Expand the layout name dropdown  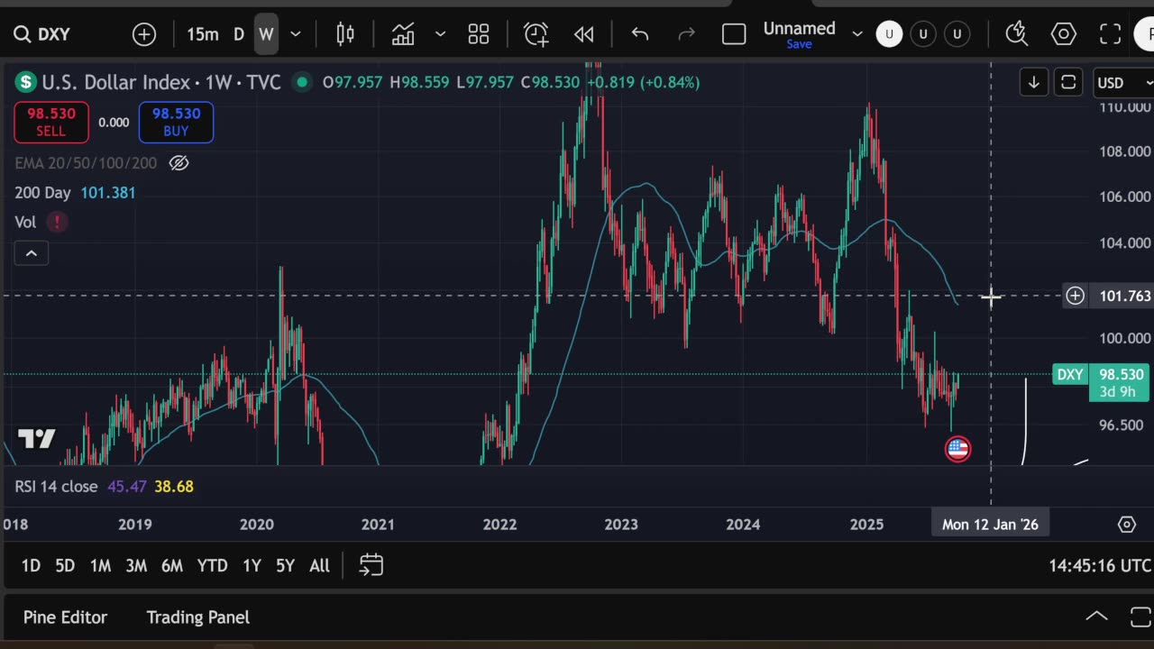(857, 34)
